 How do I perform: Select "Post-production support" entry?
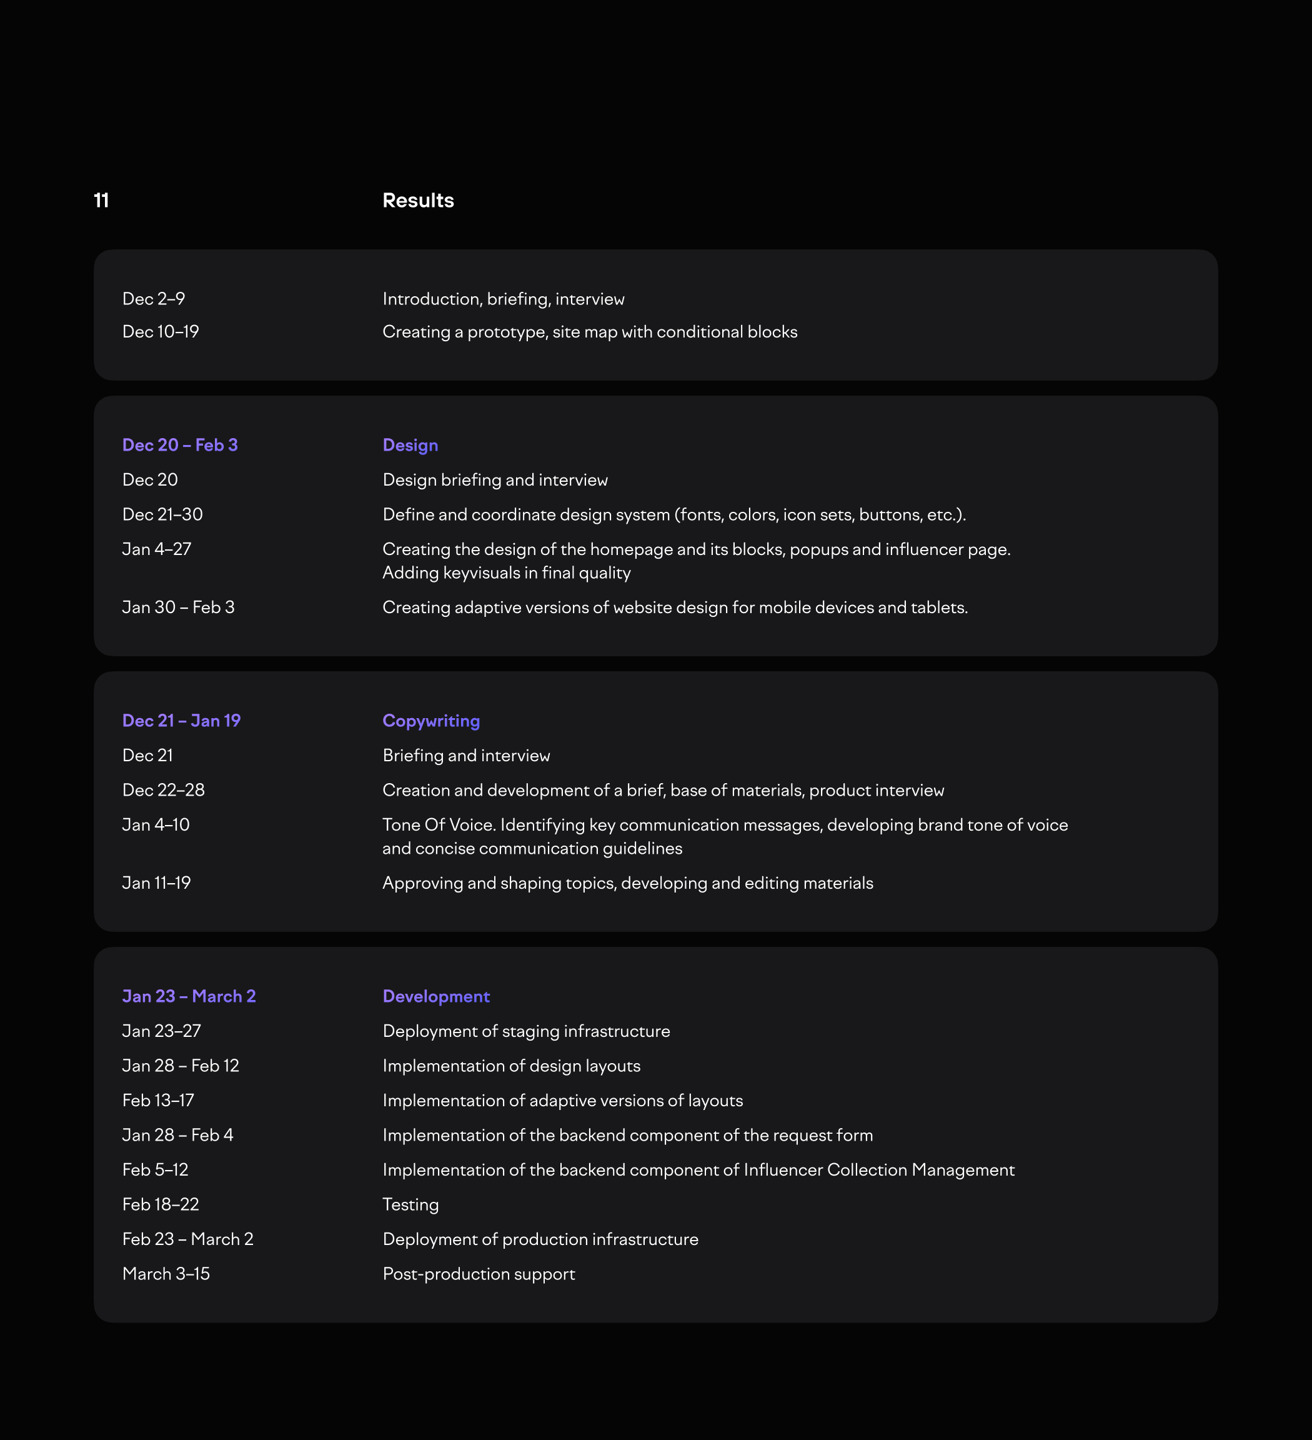(479, 1274)
